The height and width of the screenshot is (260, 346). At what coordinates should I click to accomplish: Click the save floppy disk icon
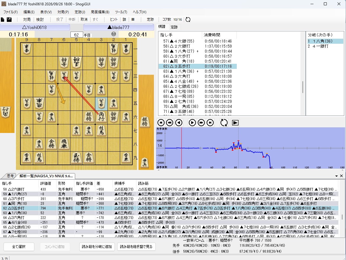coord(9,19)
